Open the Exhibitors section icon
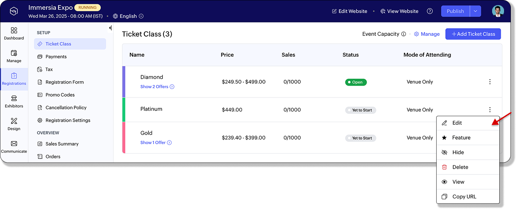The image size is (516, 209). point(14,98)
